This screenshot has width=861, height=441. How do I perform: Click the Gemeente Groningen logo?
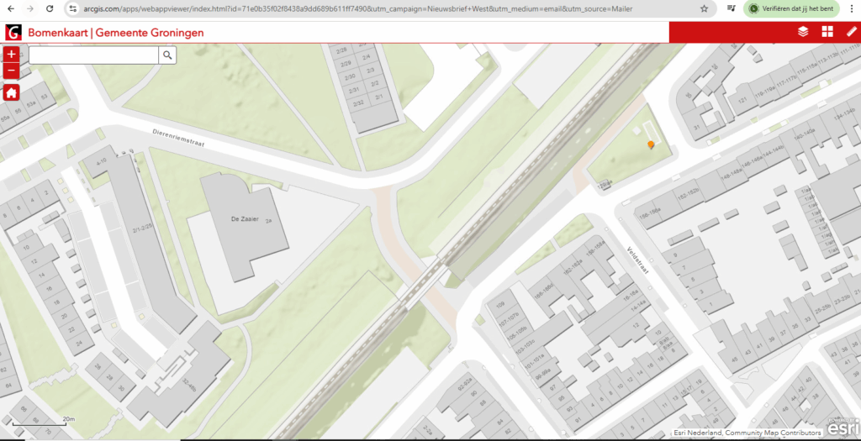coord(13,32)
